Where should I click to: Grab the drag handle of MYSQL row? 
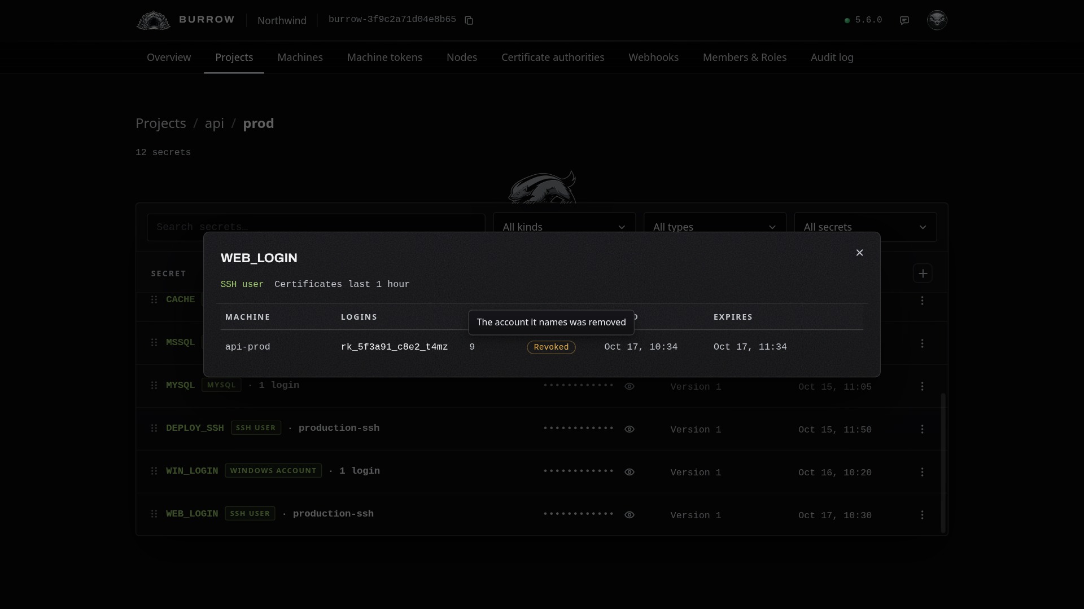coord(154,385)
